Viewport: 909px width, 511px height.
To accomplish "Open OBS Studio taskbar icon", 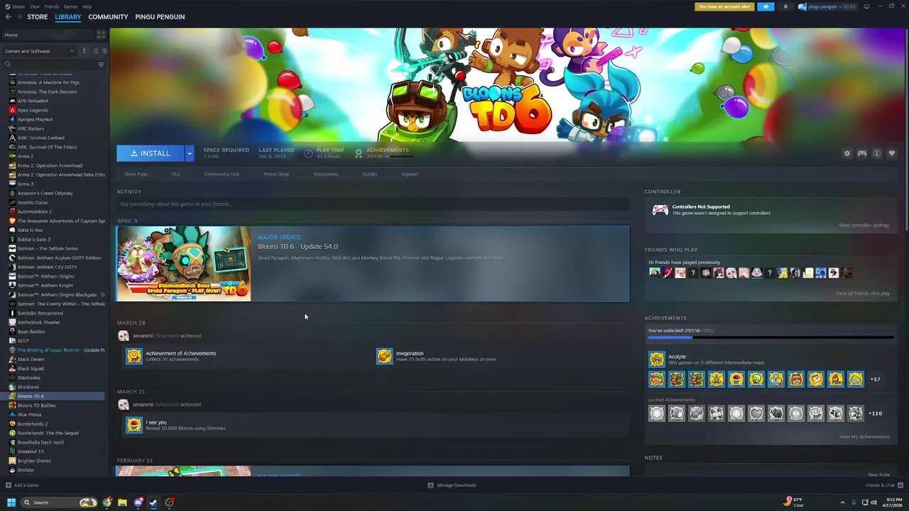I will (169, 502).
